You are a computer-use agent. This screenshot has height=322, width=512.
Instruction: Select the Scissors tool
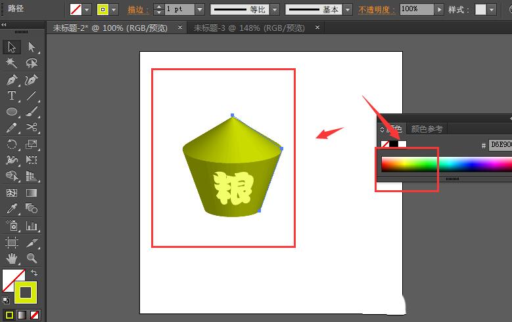[32, 127]
